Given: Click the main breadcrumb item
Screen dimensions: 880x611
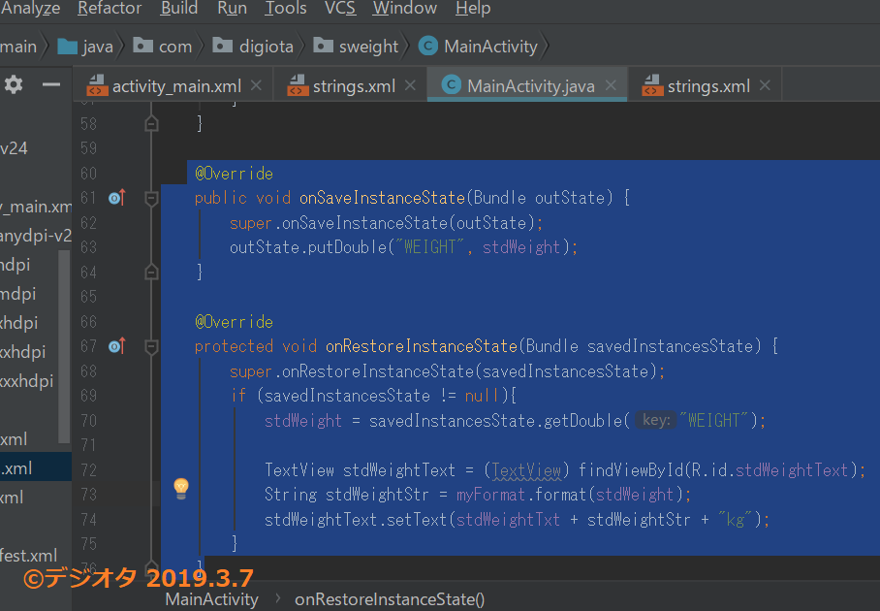Looking at the screenshot, I should (x=18, y=46).
